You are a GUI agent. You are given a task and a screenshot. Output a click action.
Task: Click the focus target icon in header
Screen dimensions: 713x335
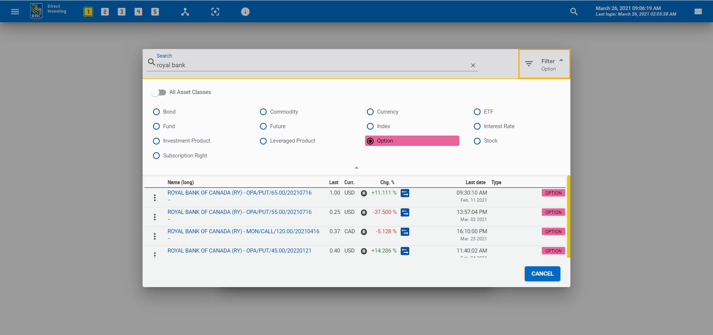[215, 12]
